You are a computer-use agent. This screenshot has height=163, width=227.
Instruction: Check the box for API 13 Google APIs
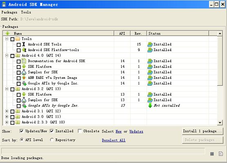click(18, 106)
